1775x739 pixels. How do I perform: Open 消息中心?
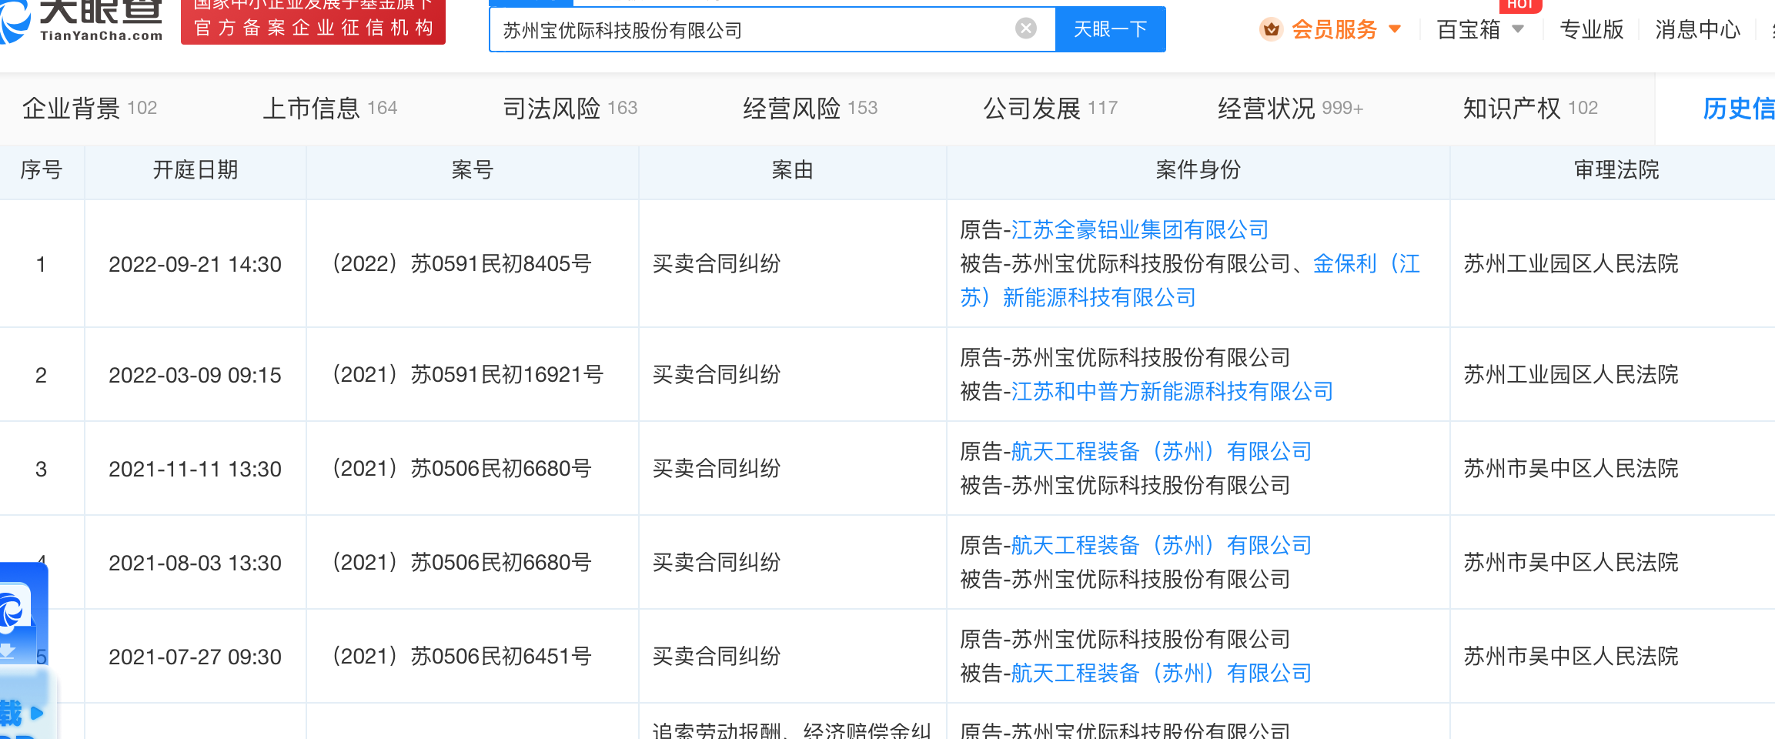(1697, 29)
